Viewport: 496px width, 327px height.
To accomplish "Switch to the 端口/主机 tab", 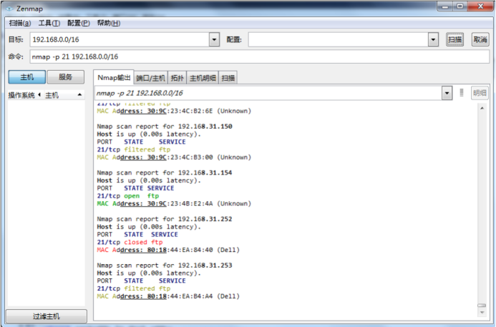I will [x=150, y=78].
